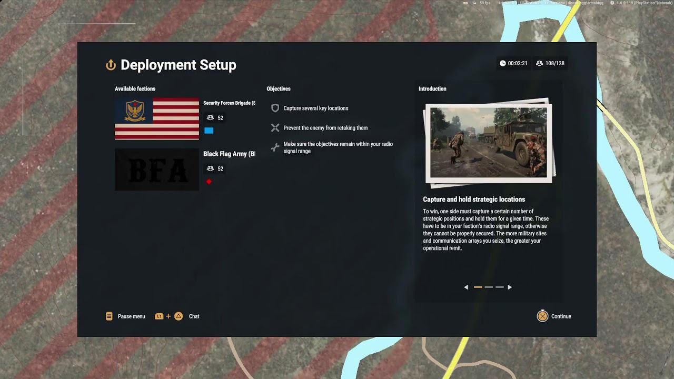674x379 pixels.
Task: Click the Black Flag Army player count icon
Action: [x=210, y=169]
